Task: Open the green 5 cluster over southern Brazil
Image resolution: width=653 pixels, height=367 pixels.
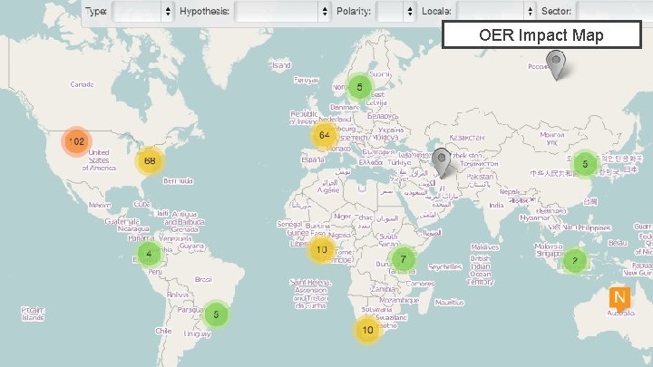Action: point(216,314)
